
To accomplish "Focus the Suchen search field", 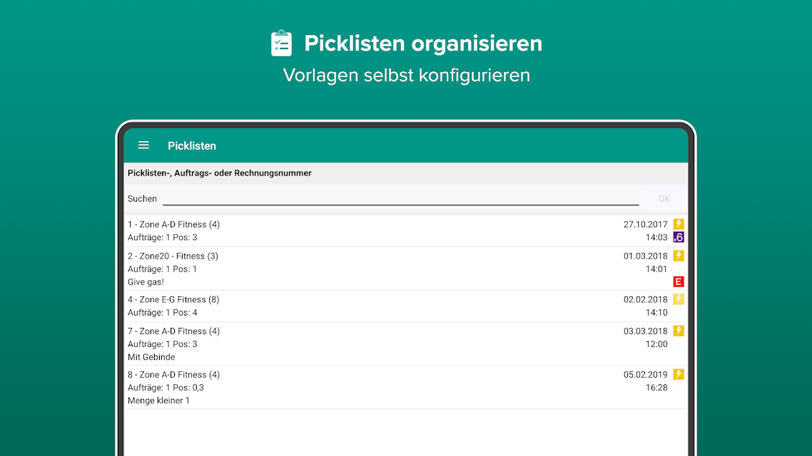I will point(400,199).
